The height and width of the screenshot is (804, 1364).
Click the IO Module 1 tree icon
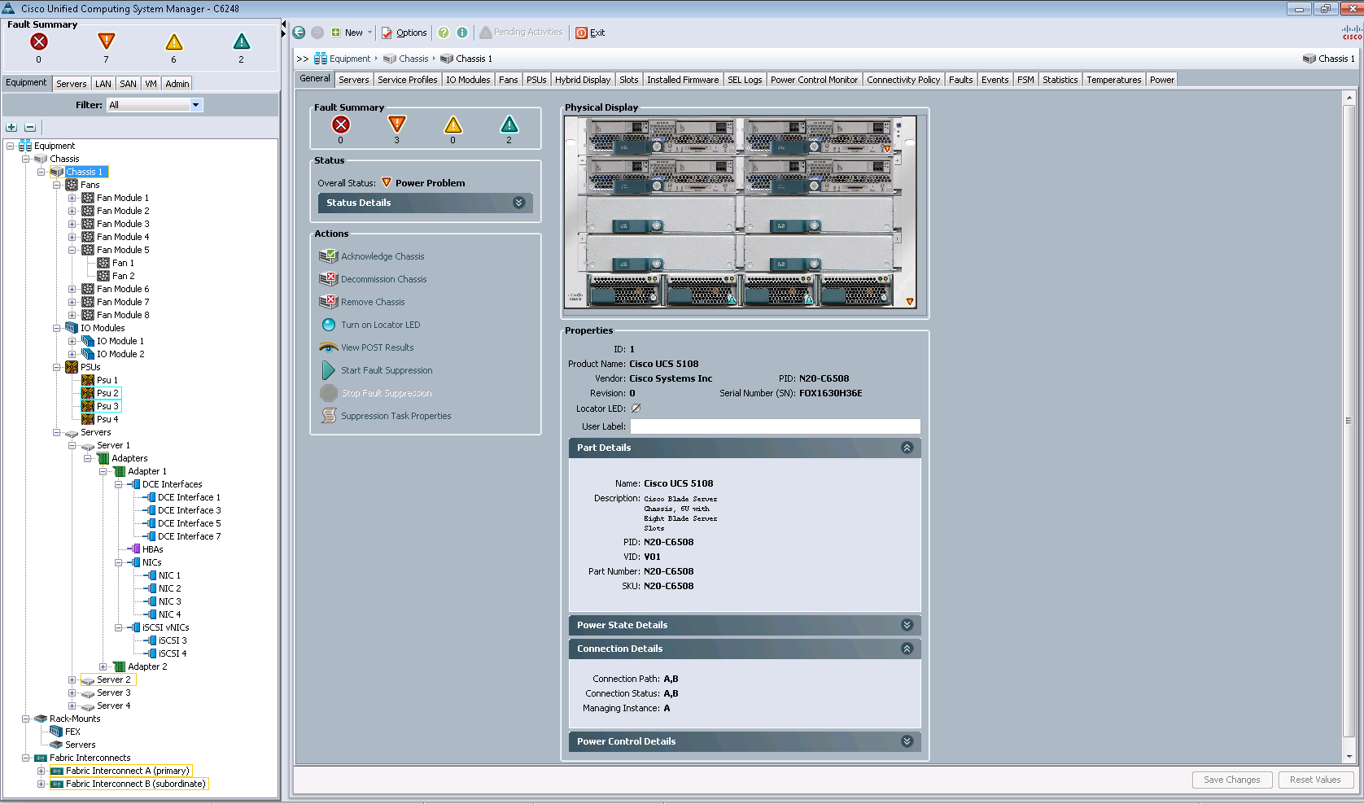click(x=88, y=341)
